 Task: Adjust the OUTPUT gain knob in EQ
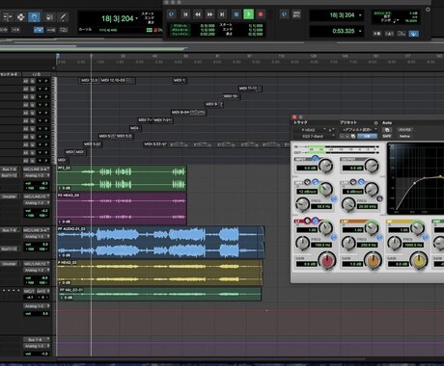tap(372, 166)
